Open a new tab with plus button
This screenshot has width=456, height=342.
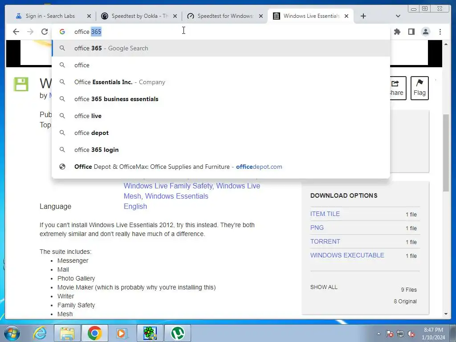tap(363, 16)
